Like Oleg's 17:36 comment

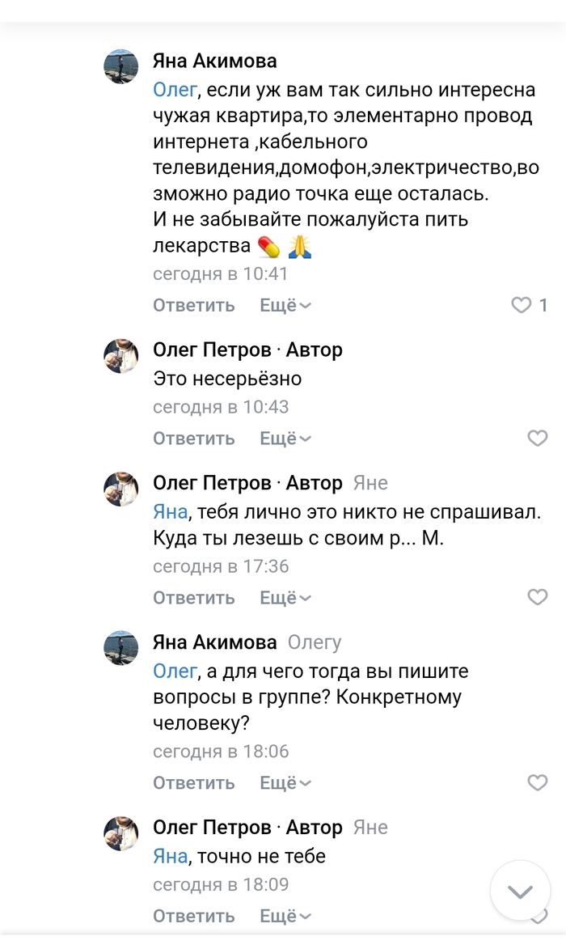537,598
